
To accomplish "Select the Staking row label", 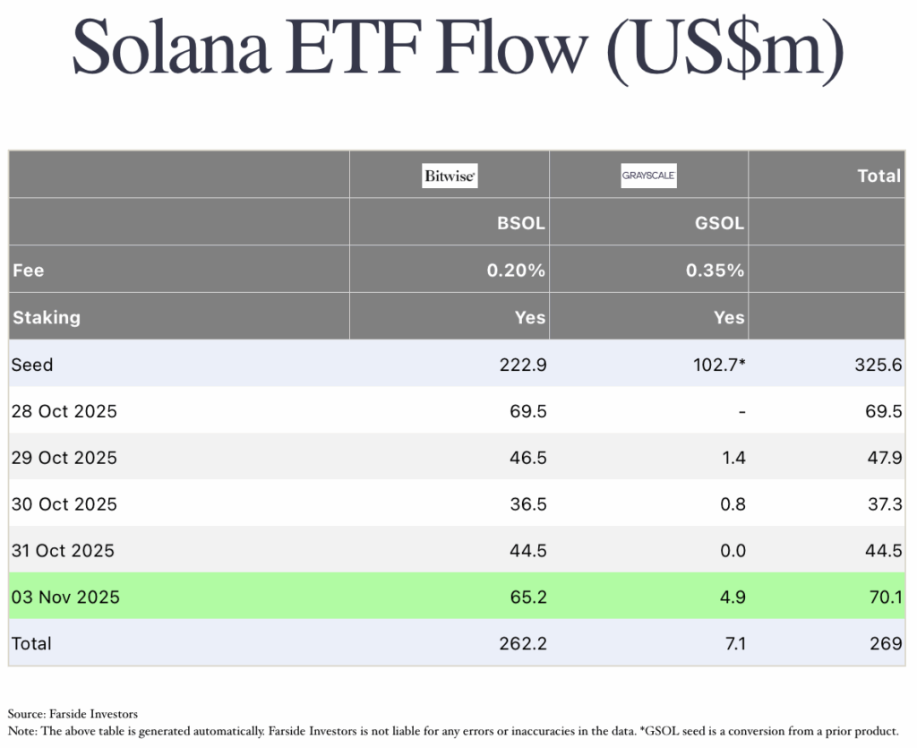I will [46, 317].
